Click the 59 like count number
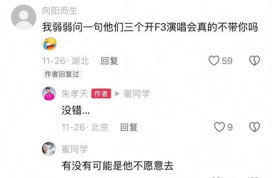Image resolution: width=272 pixels, height=178 pixels. click(227, 61)
